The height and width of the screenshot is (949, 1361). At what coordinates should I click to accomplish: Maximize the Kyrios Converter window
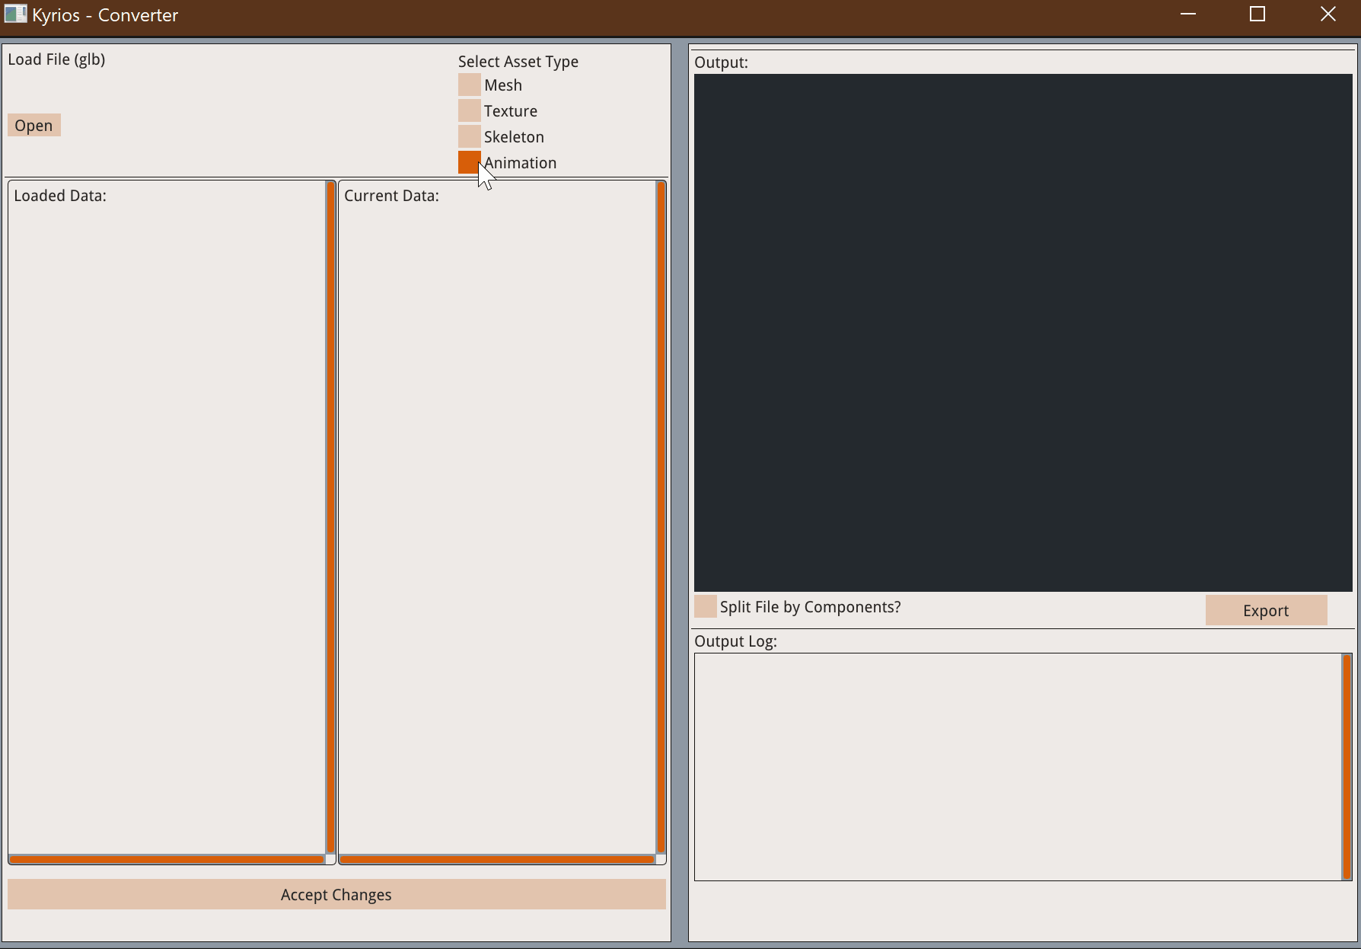1257,14
